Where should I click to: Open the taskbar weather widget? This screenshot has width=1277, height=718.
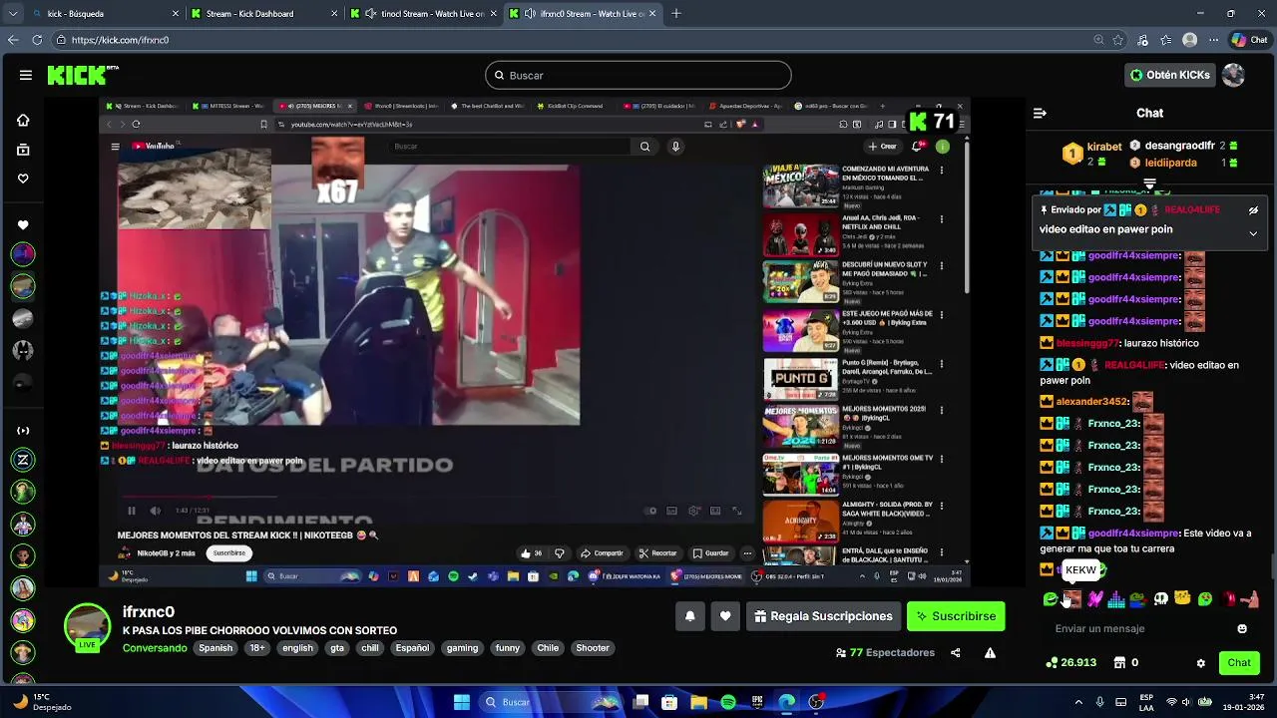pos(42,702)
